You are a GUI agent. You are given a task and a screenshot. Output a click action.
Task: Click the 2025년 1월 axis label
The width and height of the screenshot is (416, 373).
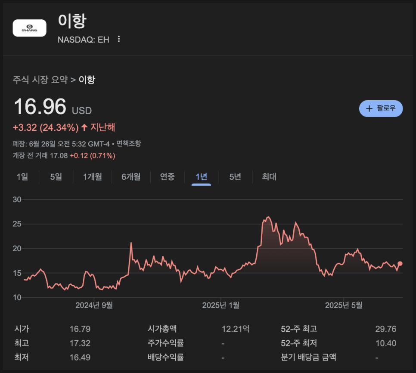(x=221, y=305)
